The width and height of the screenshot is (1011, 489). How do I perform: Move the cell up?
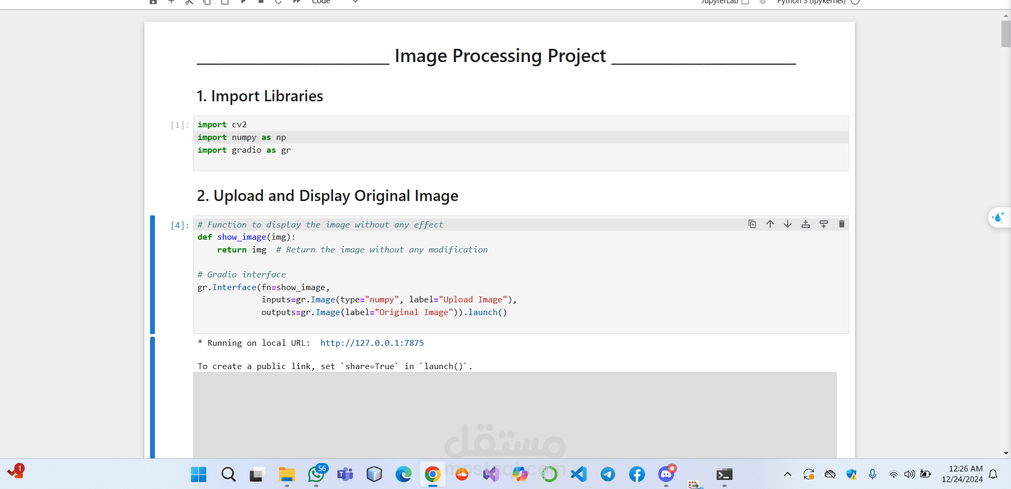pos(770,224)
